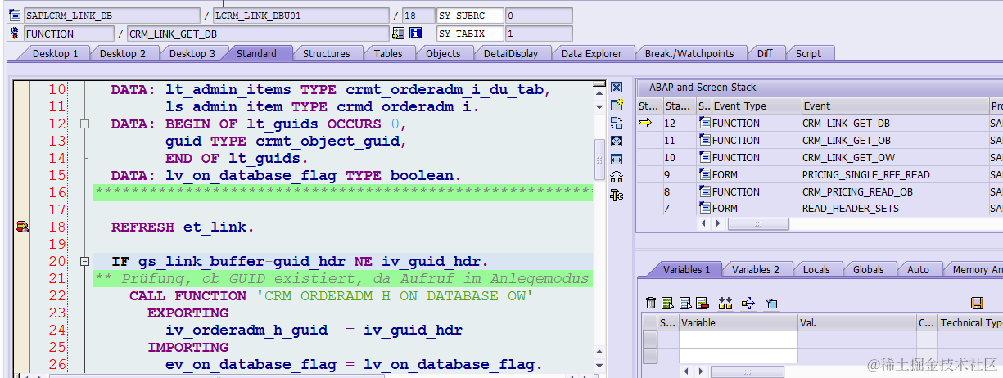The height and width of the screenshot is (378, 1003).
Task: Click the source code vertical scrollbar thumb
Action: tap(599, 158)
